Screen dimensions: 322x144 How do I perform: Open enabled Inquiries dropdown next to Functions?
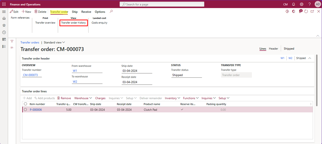[209, 98]
